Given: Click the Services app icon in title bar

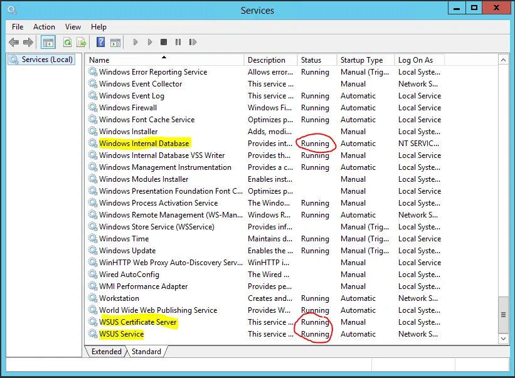Looking at the screenshot, I should click(13, 10).
